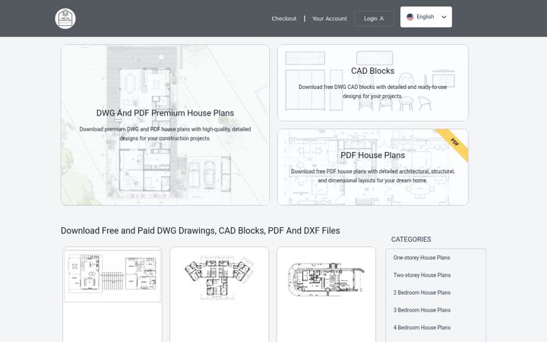Select 3 Bedroom House Plans category
The height and width of the screenshot is (342, 547).
(x=422, y=310)
